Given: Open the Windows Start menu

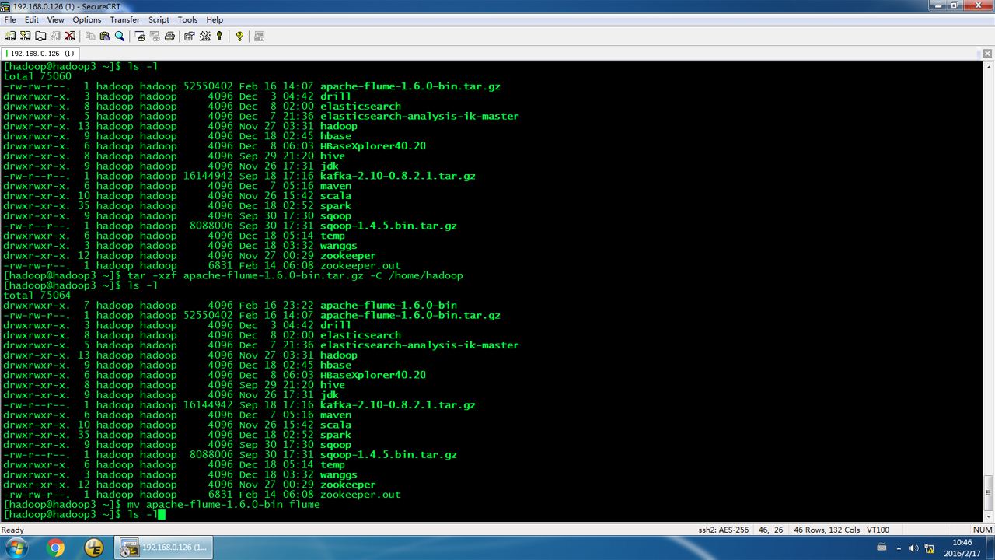Looking at the screenshot, I should (x=16, y=548).
